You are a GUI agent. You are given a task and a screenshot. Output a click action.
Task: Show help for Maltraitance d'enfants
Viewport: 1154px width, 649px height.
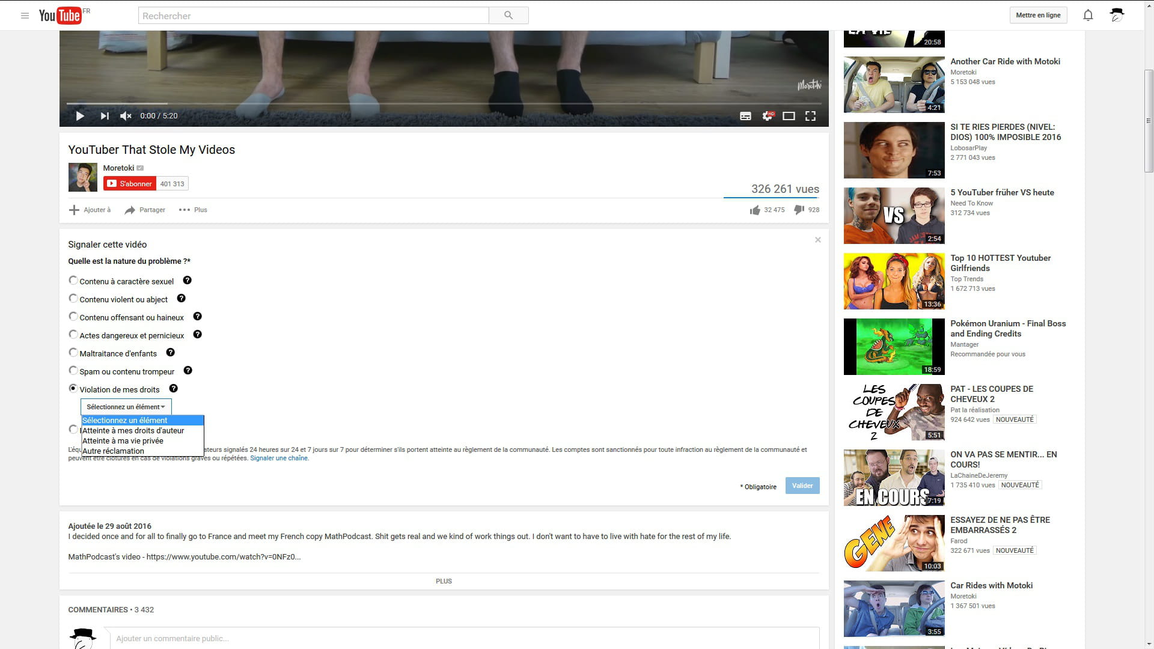170,353
